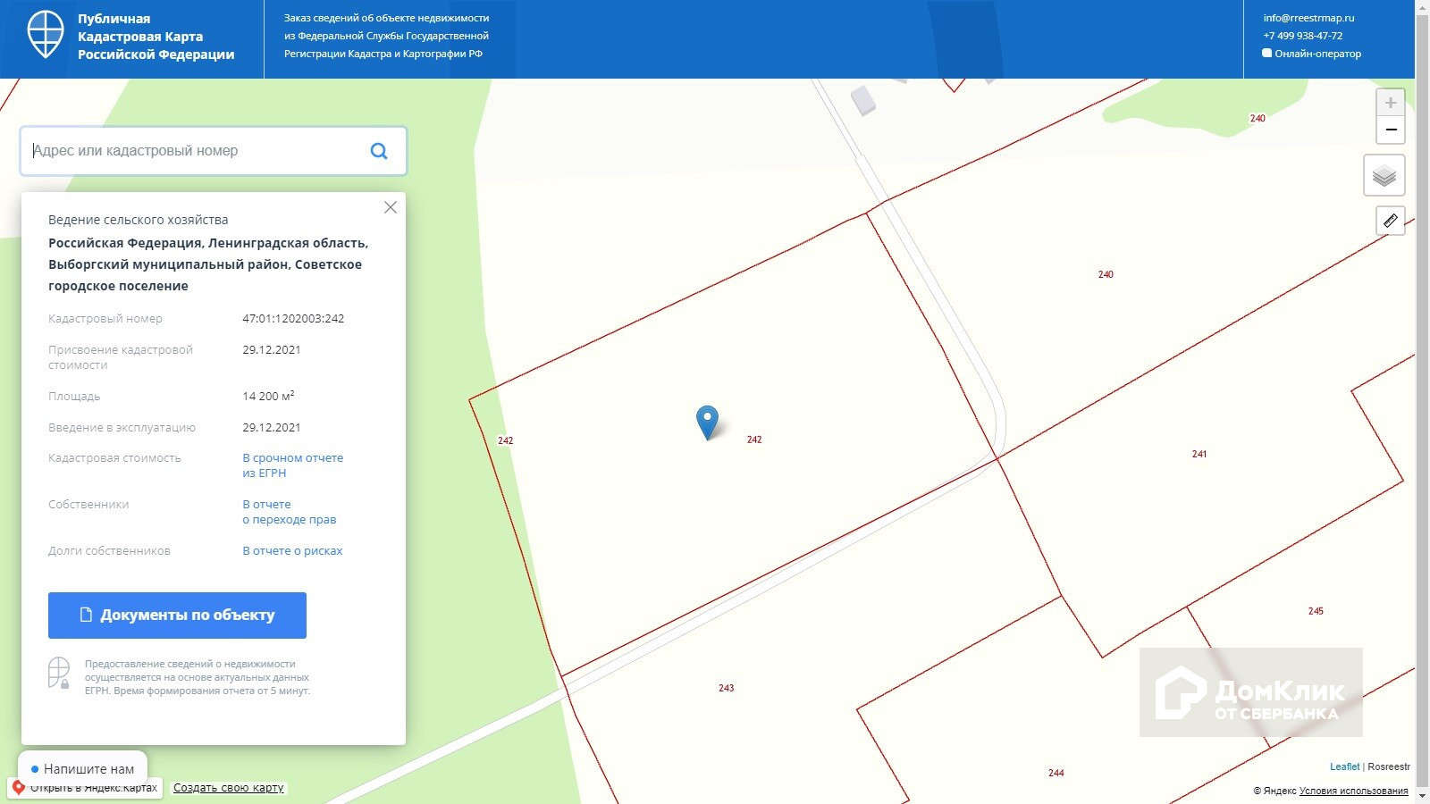
Task: Close the parcel information panel
Action: click(x=391, y=207)
